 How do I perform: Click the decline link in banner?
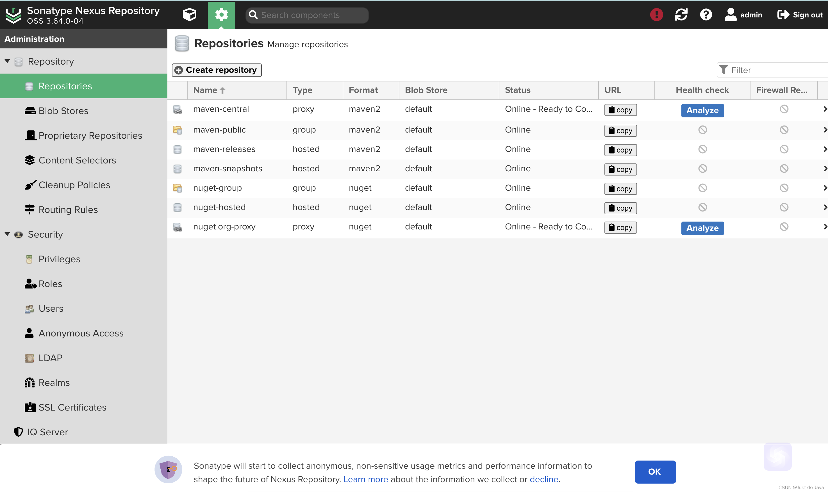[544, 479]
